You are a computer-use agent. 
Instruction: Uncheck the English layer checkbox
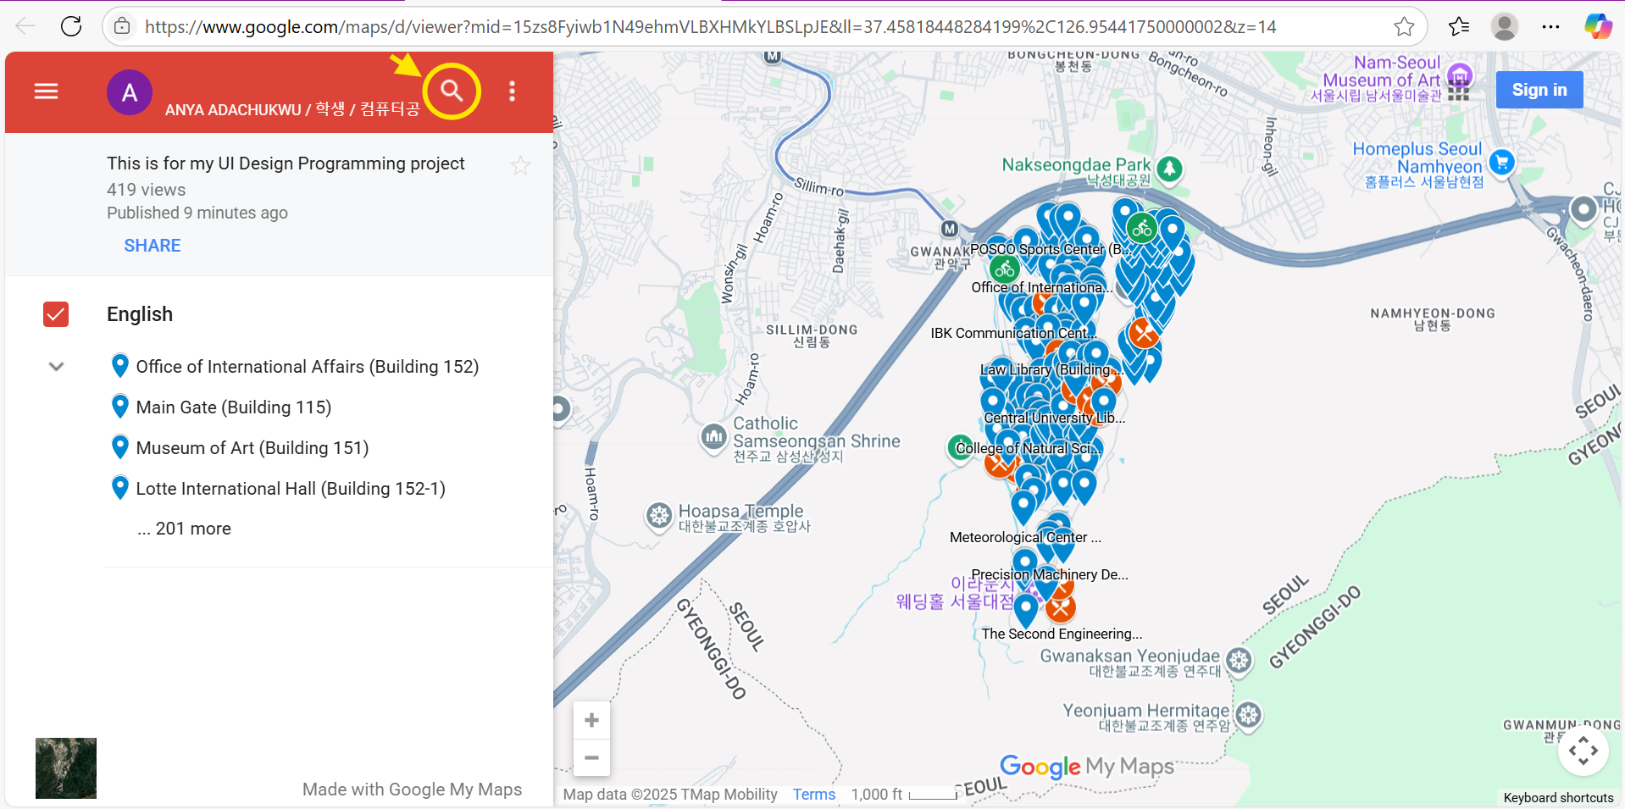(x=56, y=314)
